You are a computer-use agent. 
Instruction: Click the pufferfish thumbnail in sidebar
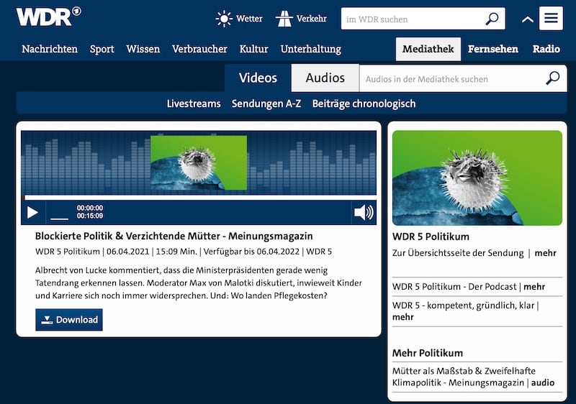[477, 178]
